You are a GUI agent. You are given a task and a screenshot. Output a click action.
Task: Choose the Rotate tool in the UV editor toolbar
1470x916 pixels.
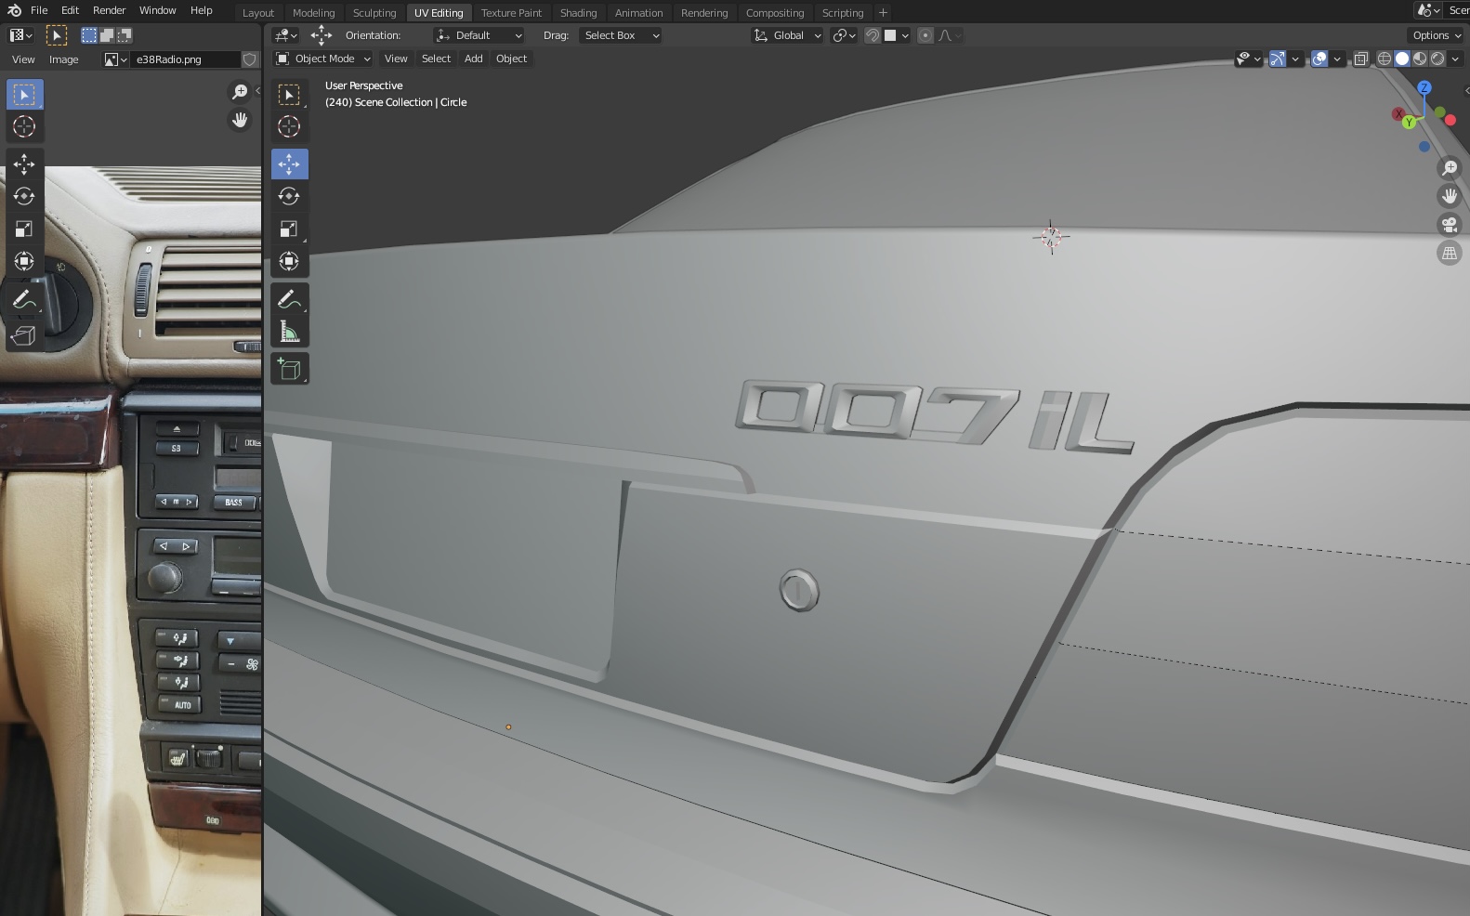coord(24,196)
